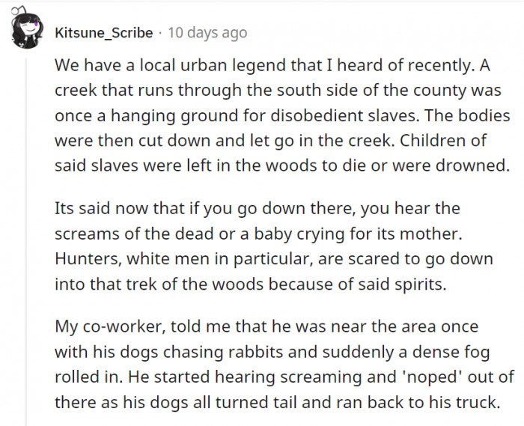524x426 pixels.
Task: Click the paragraph starting 'My co-worker, told me'
Action: pos(284,364)
